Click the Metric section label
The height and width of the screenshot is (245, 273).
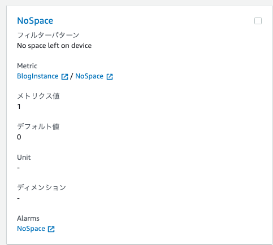(x=27, y=66)
